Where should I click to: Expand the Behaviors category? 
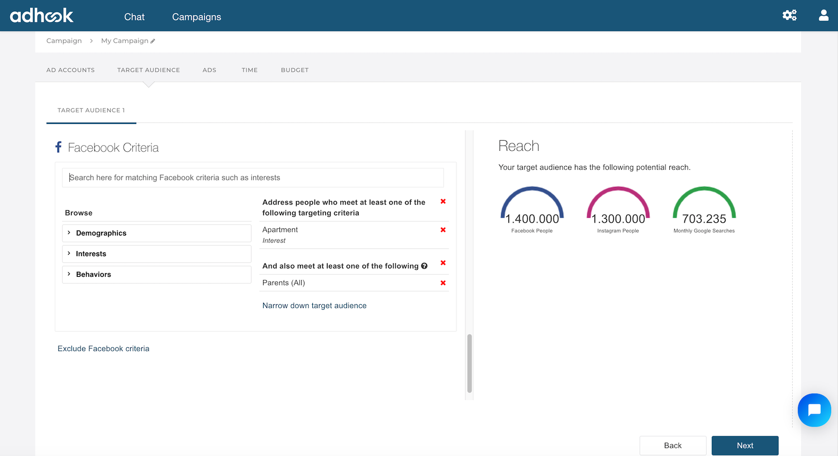pyautogui.click(x=156, y=275)
